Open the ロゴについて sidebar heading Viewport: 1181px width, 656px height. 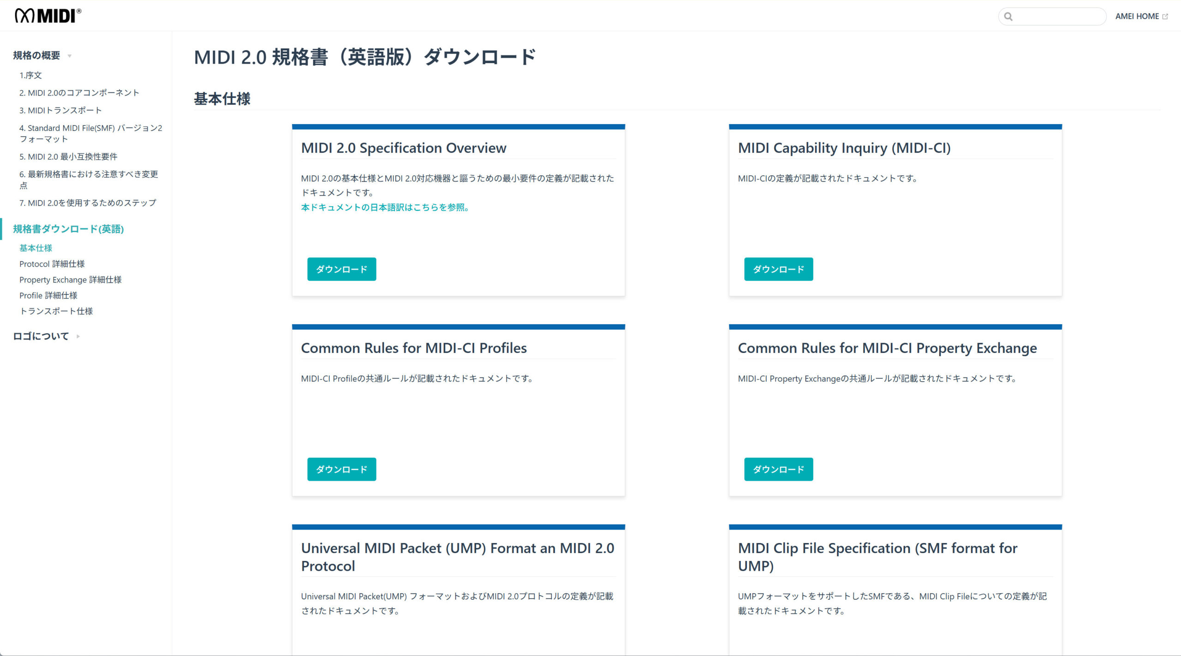[x=41, y=336]
